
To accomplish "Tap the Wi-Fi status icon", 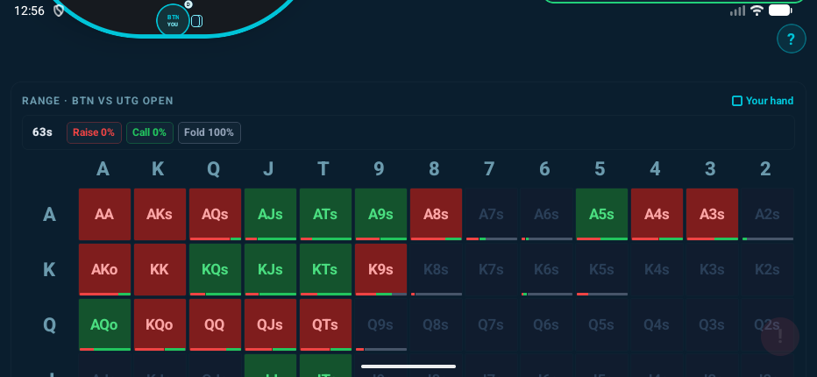I will tap(757, 11).
